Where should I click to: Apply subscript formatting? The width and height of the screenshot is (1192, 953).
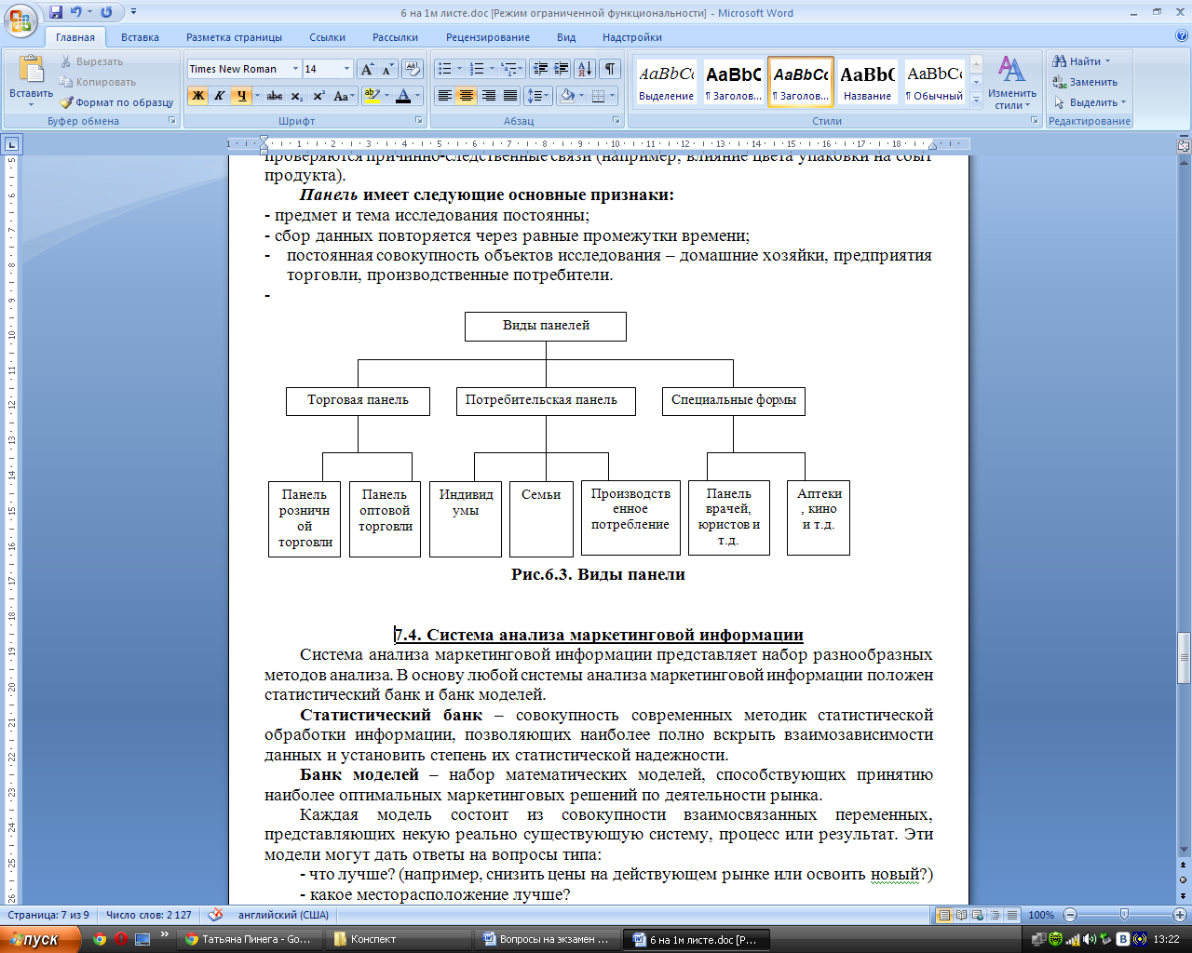(x=296, y=96)
